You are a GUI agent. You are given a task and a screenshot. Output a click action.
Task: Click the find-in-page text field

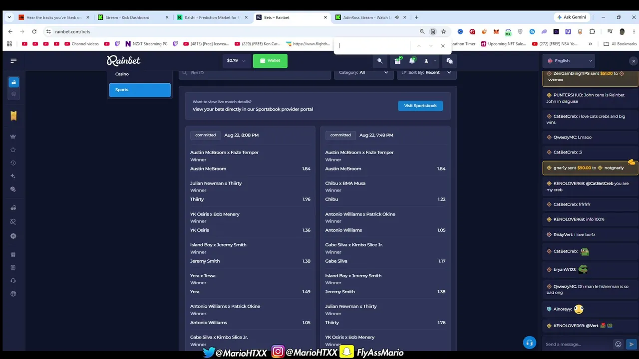(x=374, y=46)
